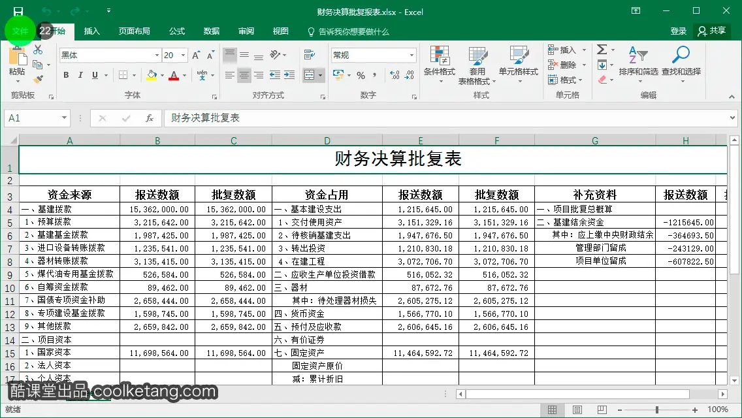
Task: Open 格式 menu in cells group
Action: click(566, 80)
